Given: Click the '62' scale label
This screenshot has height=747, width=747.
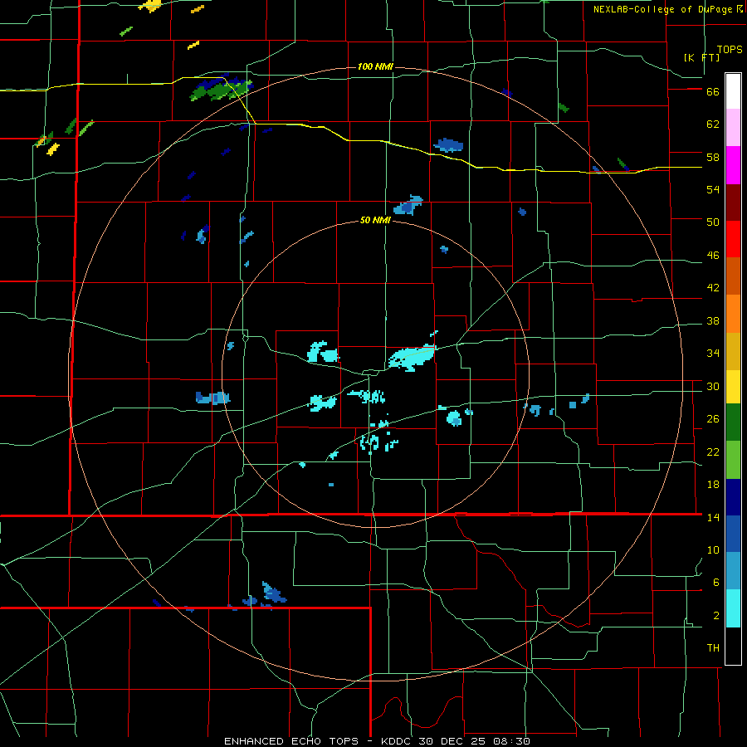Looking at the screenshot, I should pos(713,124).
